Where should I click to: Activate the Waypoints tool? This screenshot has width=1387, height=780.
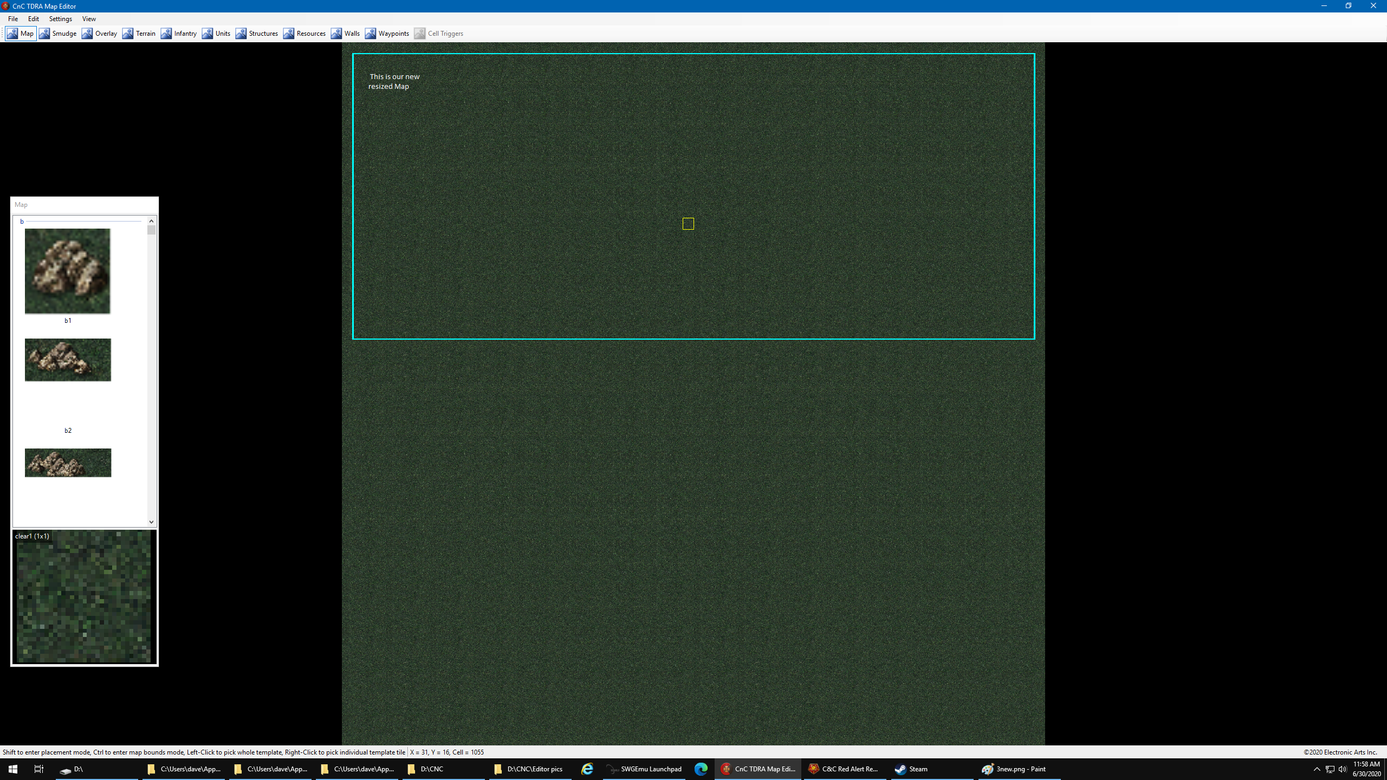click(x=387, y=34)
